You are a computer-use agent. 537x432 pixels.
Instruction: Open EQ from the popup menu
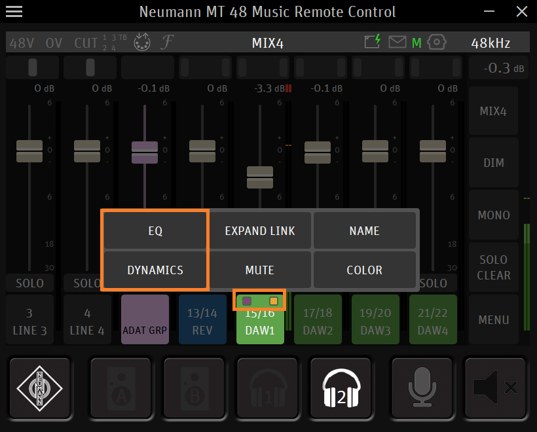pos(155,230)
